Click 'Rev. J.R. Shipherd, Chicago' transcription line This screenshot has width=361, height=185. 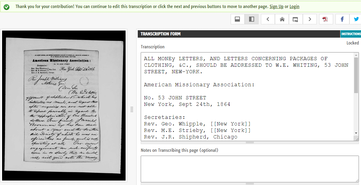pyautogui.click(x=191, y=137)
